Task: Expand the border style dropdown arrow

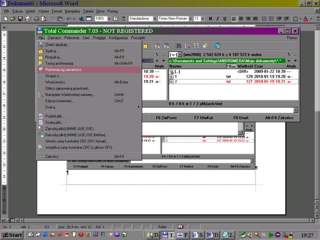Action: 300,19
